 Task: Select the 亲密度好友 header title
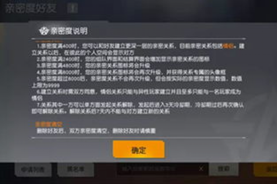[x=31, y=8]
